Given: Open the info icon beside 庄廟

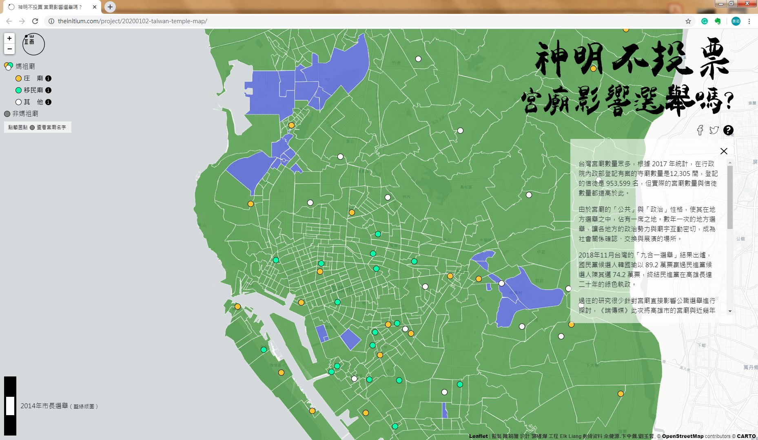Looking at the screenshot, I should 48,78.
